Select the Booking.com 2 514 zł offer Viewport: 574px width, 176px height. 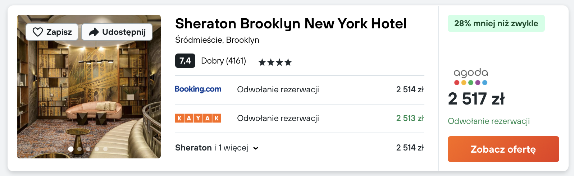pos(410,89)
